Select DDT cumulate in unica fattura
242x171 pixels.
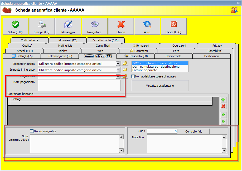(160, 63)
